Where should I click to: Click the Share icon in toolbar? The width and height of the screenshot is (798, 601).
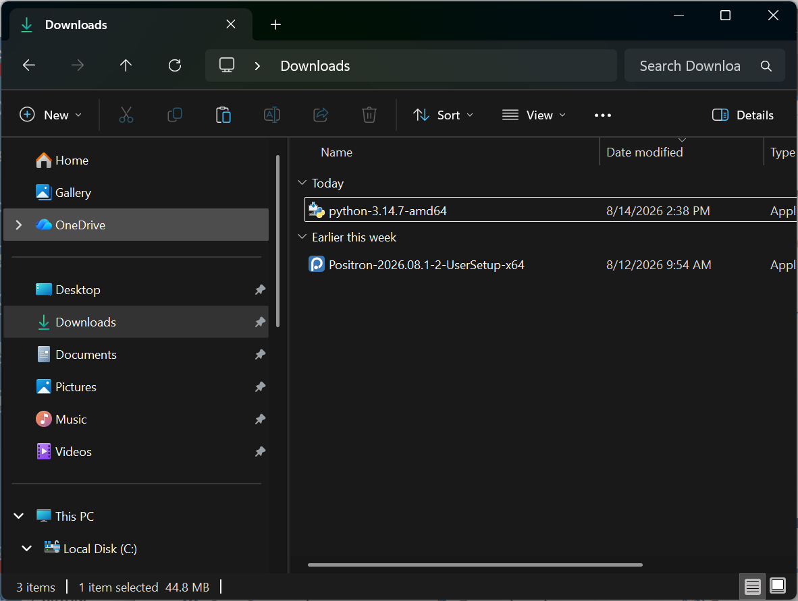[321, 115]
